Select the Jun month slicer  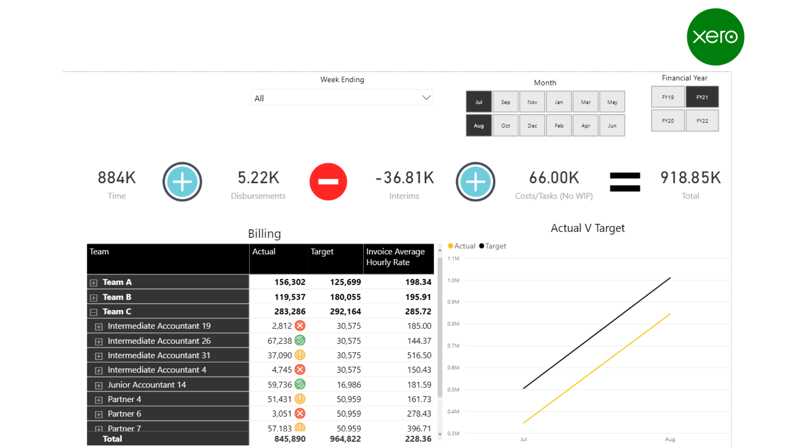click(612, 126)
